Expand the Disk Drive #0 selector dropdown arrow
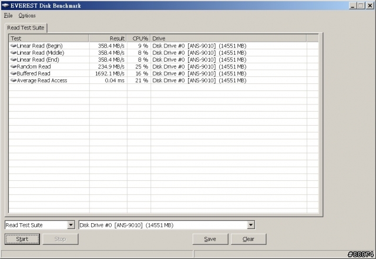This screenshot has width=376, height=259. coord(251,225)
